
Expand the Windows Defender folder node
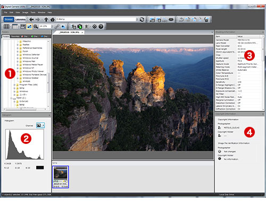18,55
